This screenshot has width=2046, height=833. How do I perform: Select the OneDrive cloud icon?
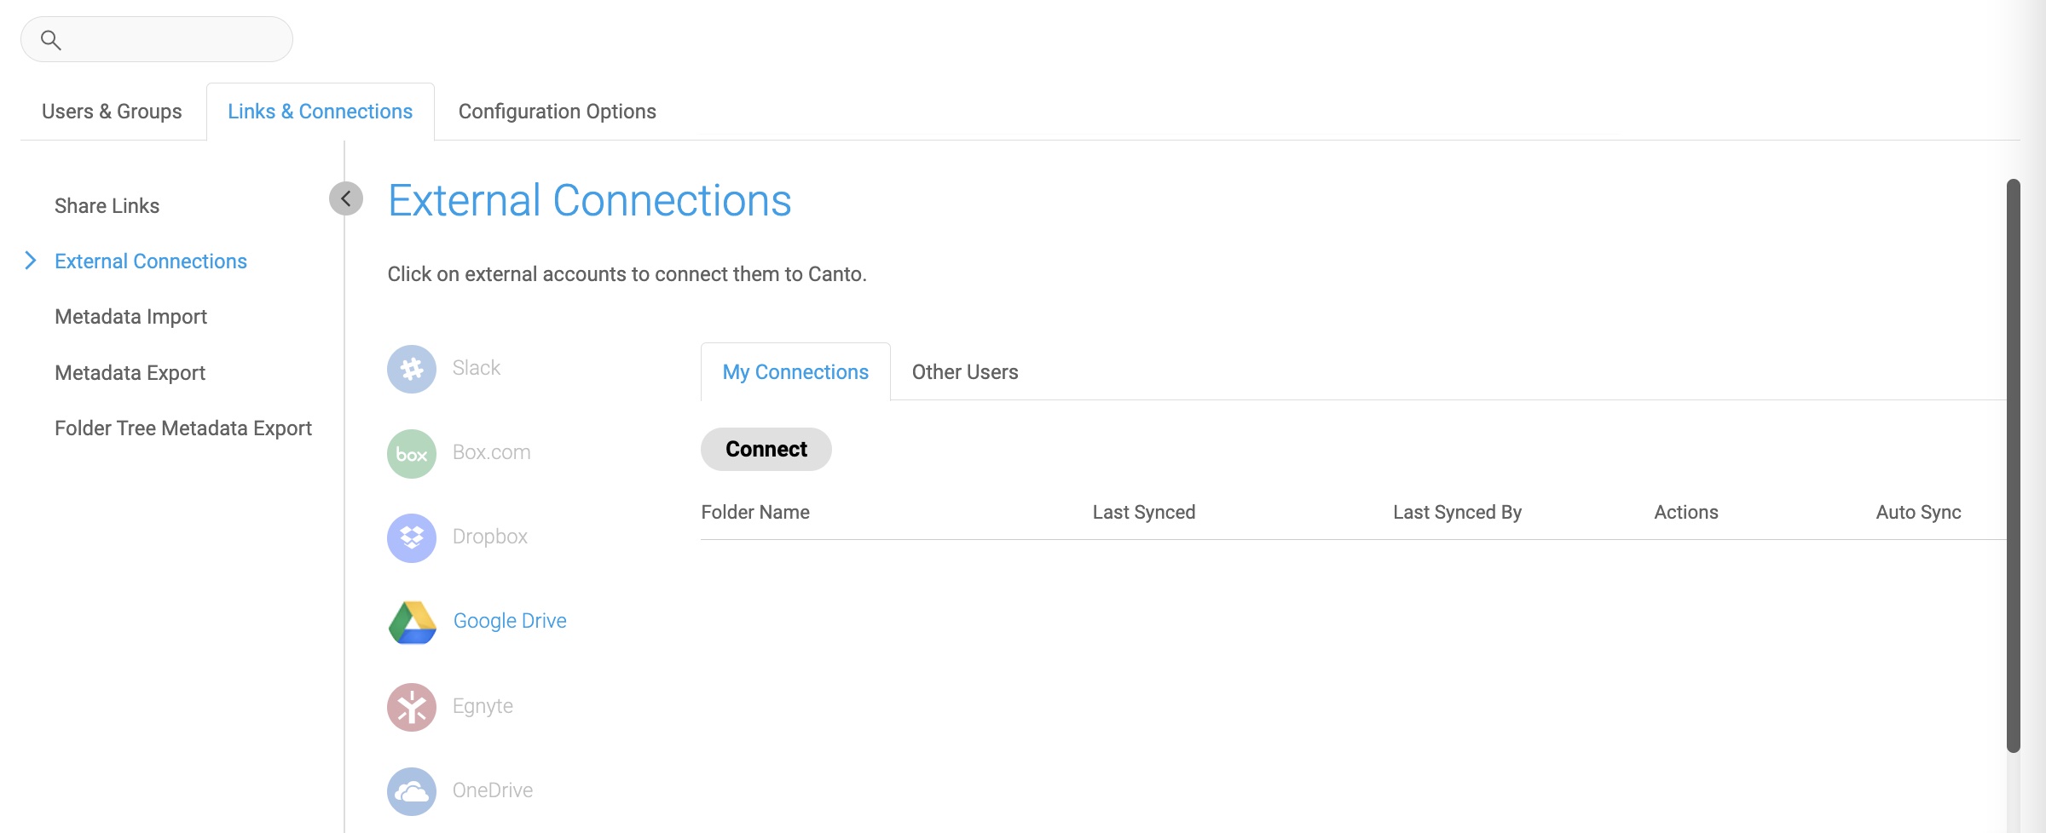click(x=412, y=791)
